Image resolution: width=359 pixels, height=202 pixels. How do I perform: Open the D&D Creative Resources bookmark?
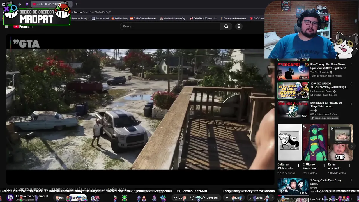click(144, 19)
